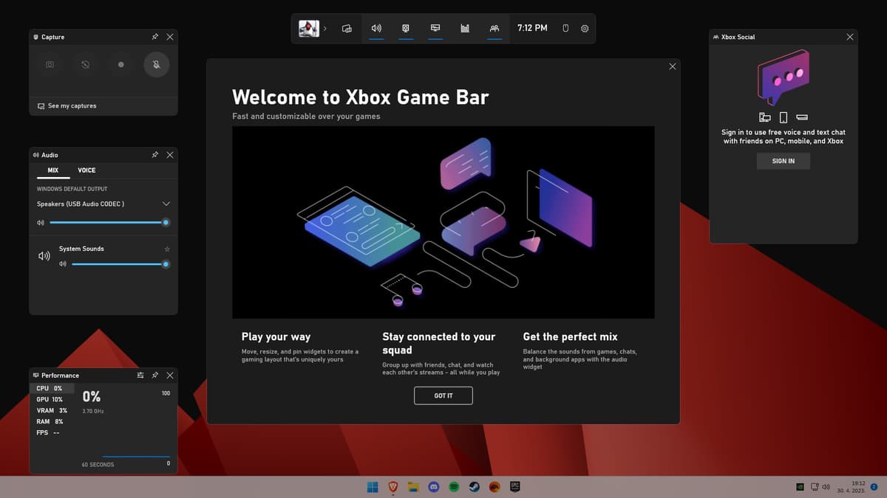
Task: Toggle the Capture widget from the top bar
Action: (406, 29)
